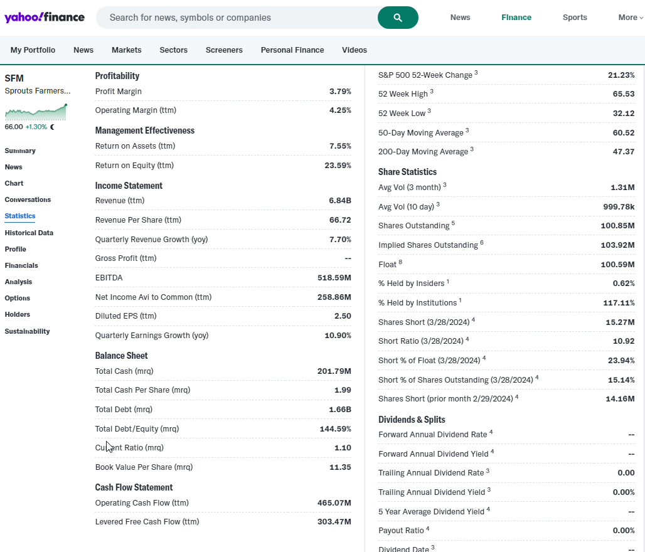Go to the Screeners section
Image resolution: width=645 pixels, height=552 pixels.
click(x=224, y=50)
